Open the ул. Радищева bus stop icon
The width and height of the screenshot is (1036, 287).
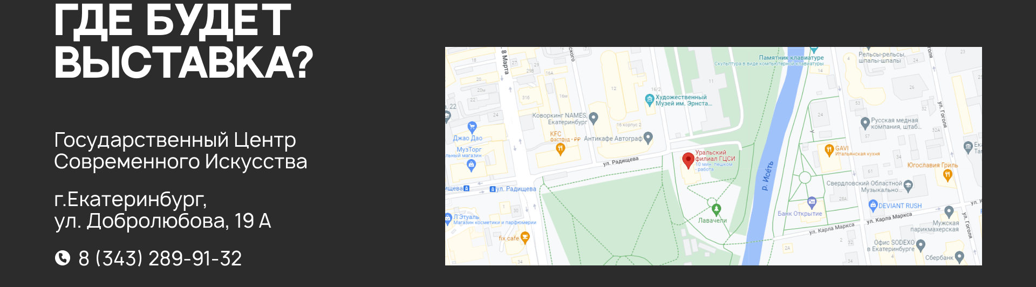coord(492,189)
